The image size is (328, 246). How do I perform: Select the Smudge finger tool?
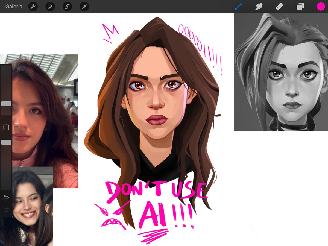(259, 7)
